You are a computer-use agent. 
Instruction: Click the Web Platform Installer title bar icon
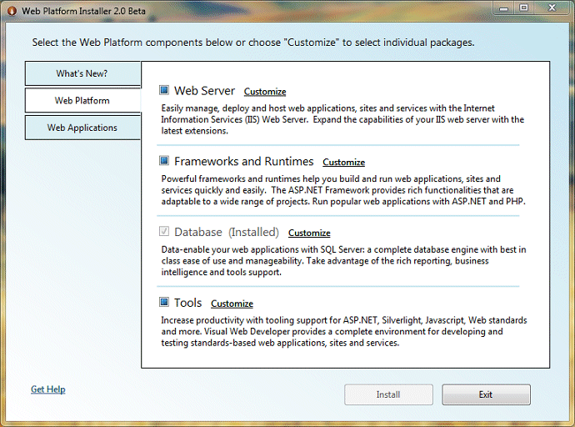click(12, 11)
